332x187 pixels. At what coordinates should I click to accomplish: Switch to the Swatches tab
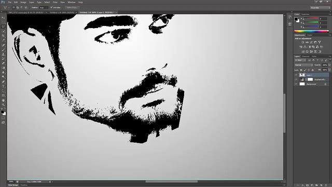coord(306,15)
